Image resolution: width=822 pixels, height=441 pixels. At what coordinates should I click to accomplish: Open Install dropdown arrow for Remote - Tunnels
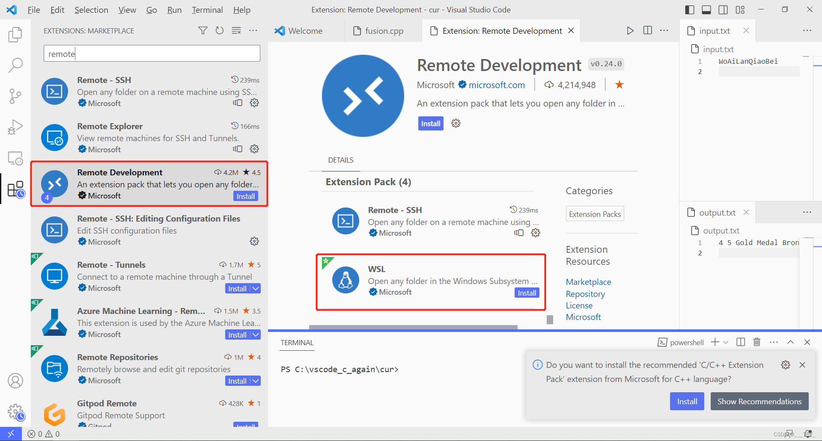coord(256,289)
